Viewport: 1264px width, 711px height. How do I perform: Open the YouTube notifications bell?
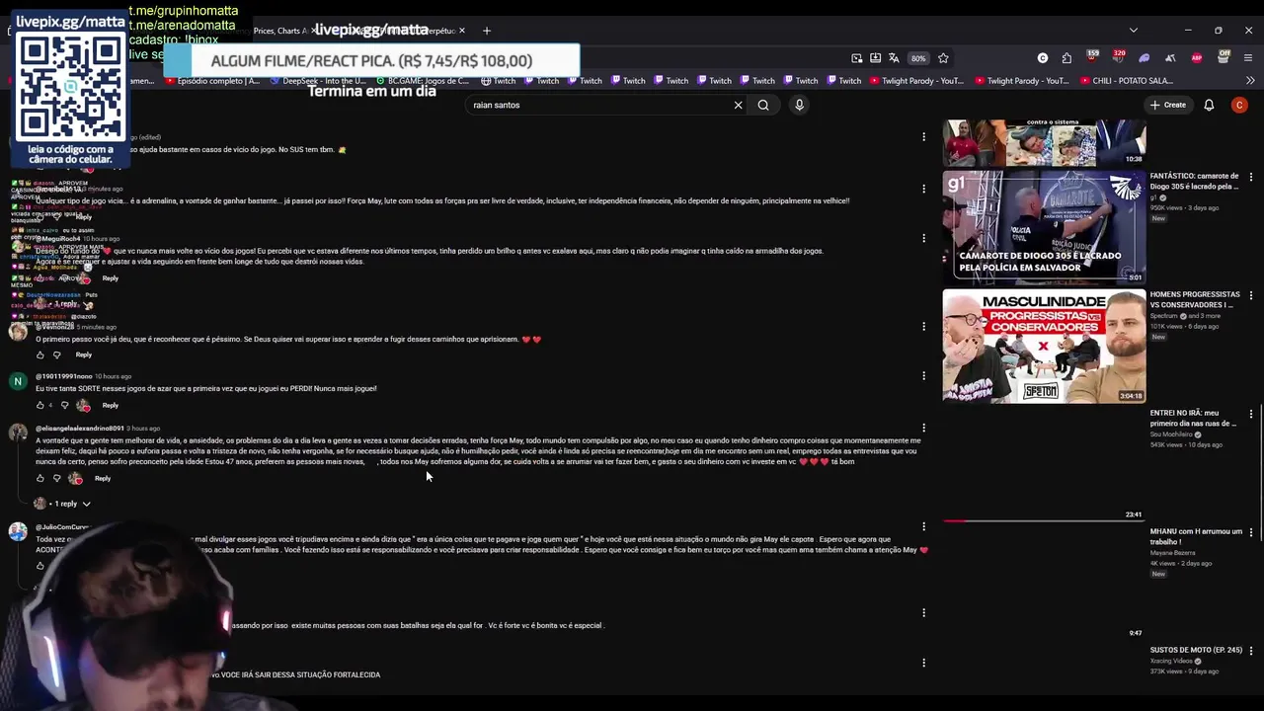(1209, 105)
